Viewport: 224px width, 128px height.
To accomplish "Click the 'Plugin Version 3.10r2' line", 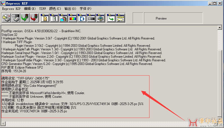I will click(83, 46).
